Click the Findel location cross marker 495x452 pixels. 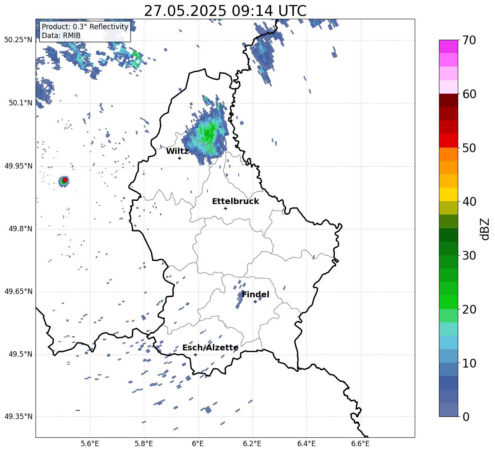(255, 302)
